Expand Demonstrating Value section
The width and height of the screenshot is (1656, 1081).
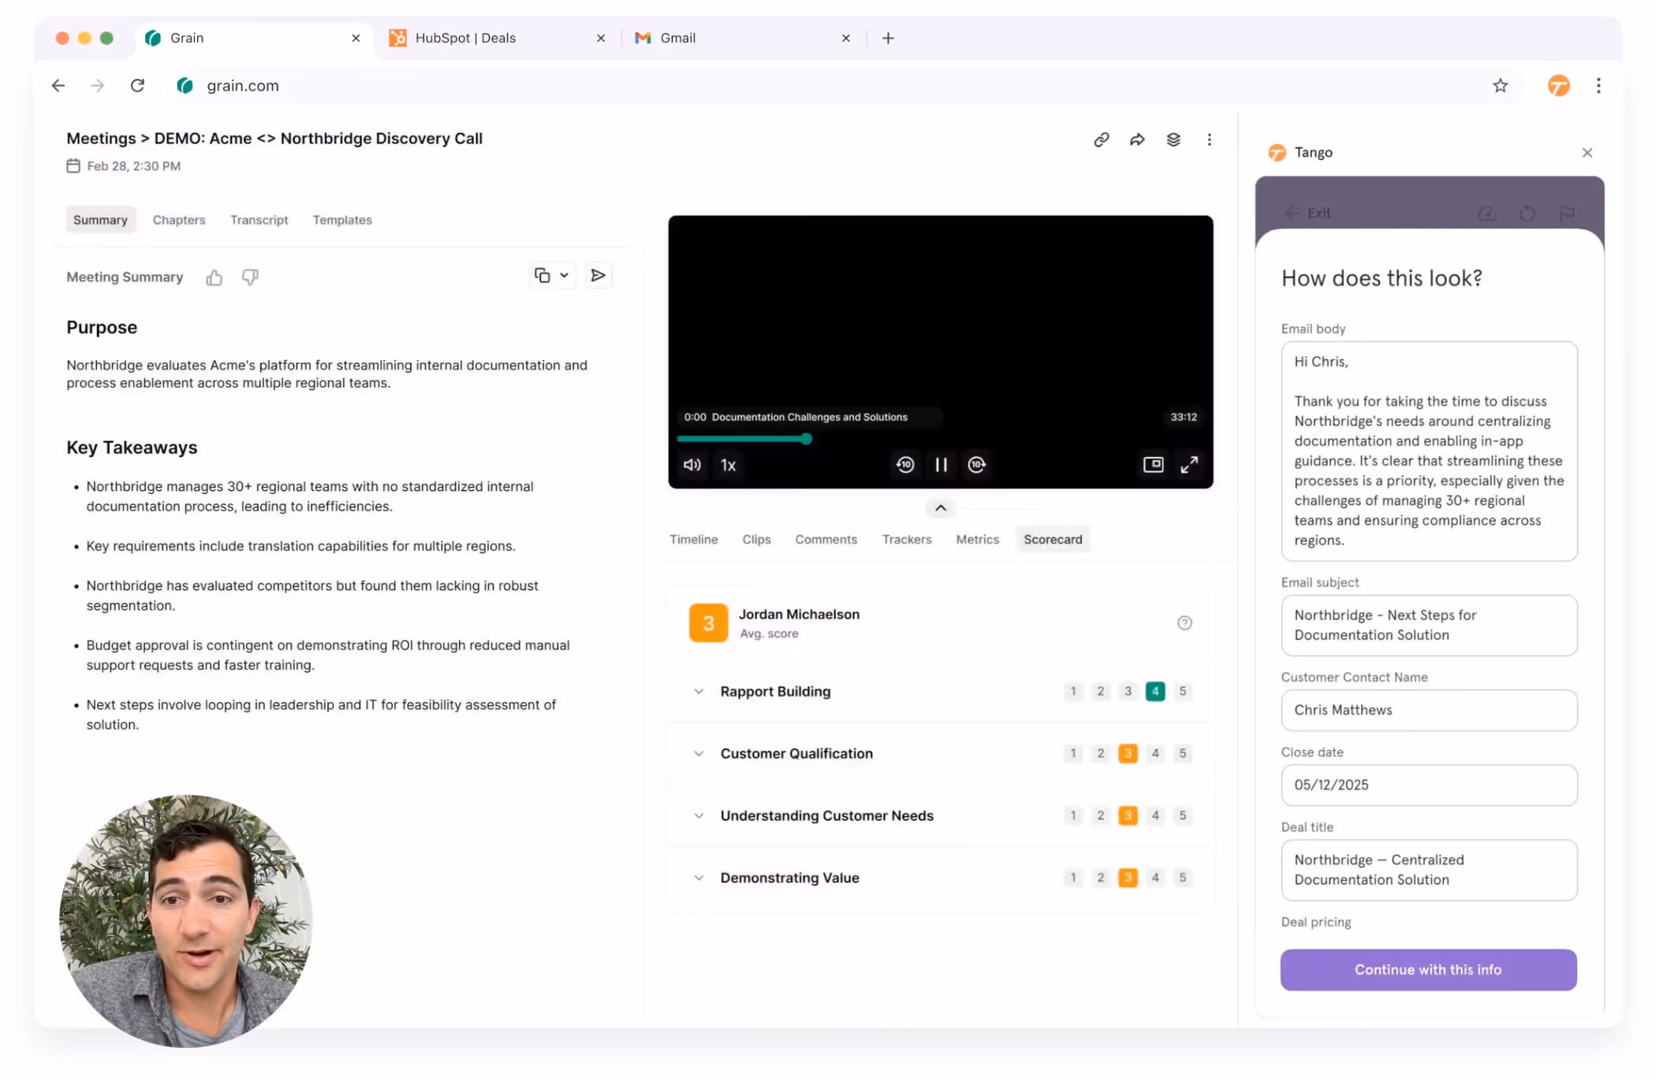click(699, 878)
